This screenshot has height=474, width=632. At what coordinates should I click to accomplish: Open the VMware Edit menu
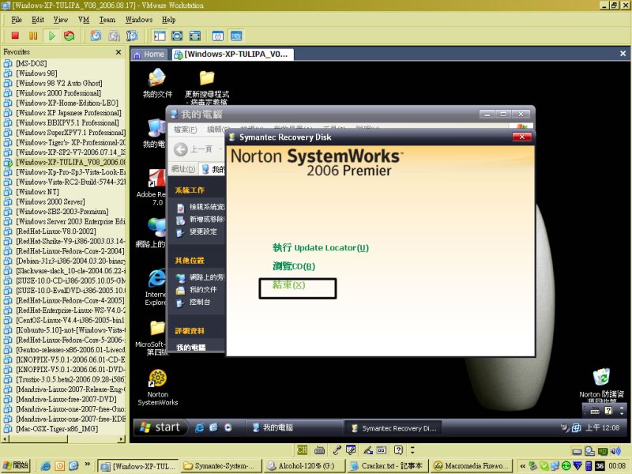click(38, 20)
